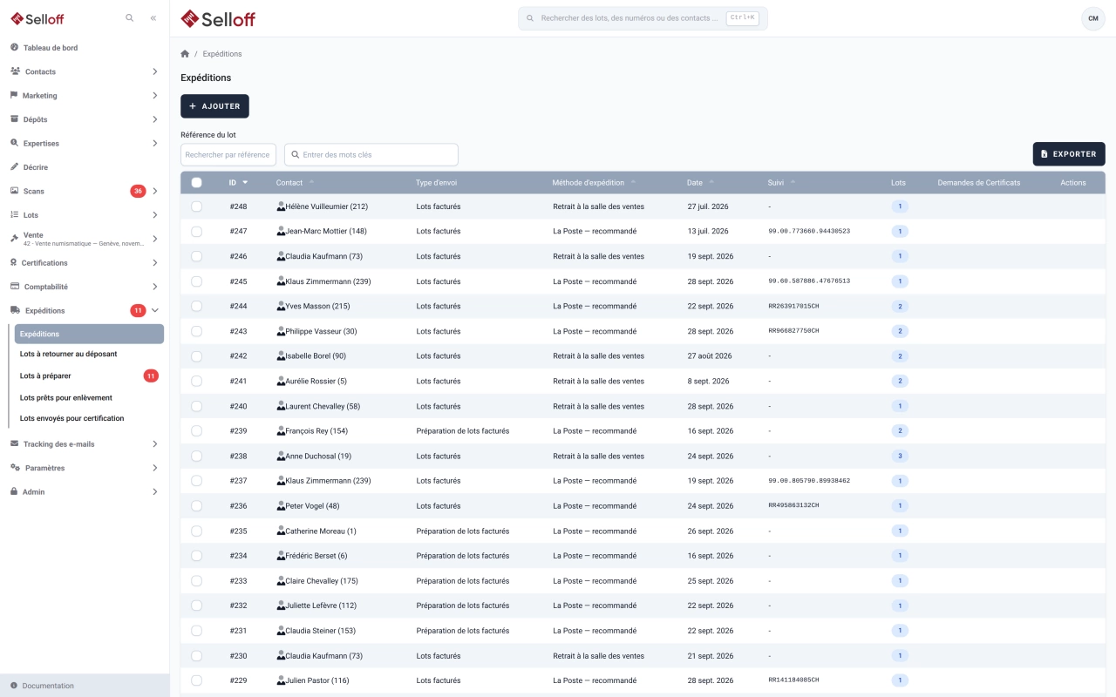This screenshot has height=697, width=1116.
Task: Check the box for shipment #248
Action: 196,206
